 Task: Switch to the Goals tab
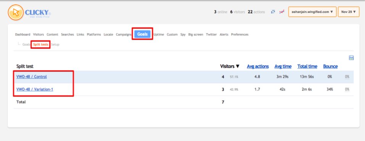pyautogui.click(x=143, y=34)
